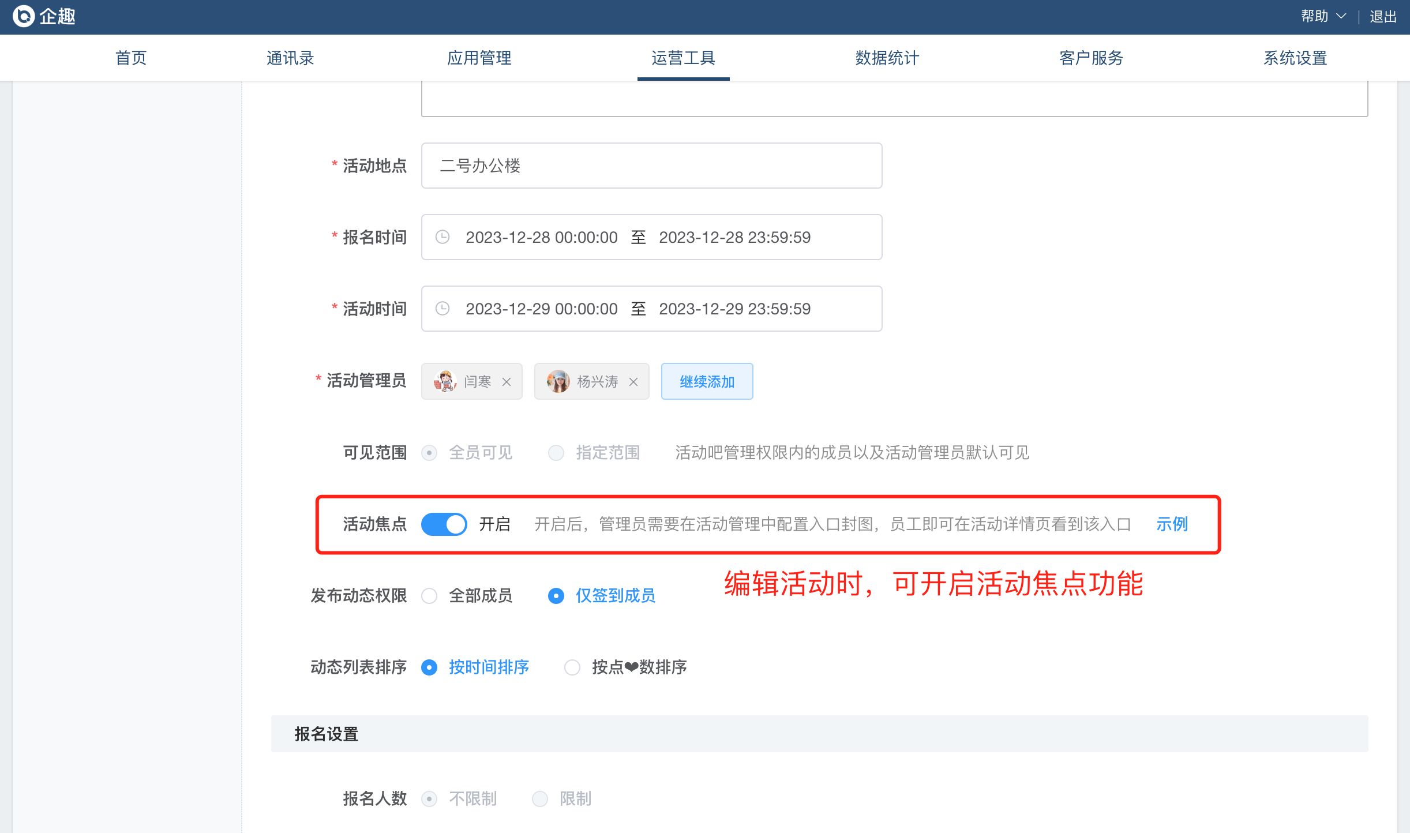Remove manager 杨兴涛 with X icon
The width and height of the screenshot is (1410, 833).
coord(633,382)
